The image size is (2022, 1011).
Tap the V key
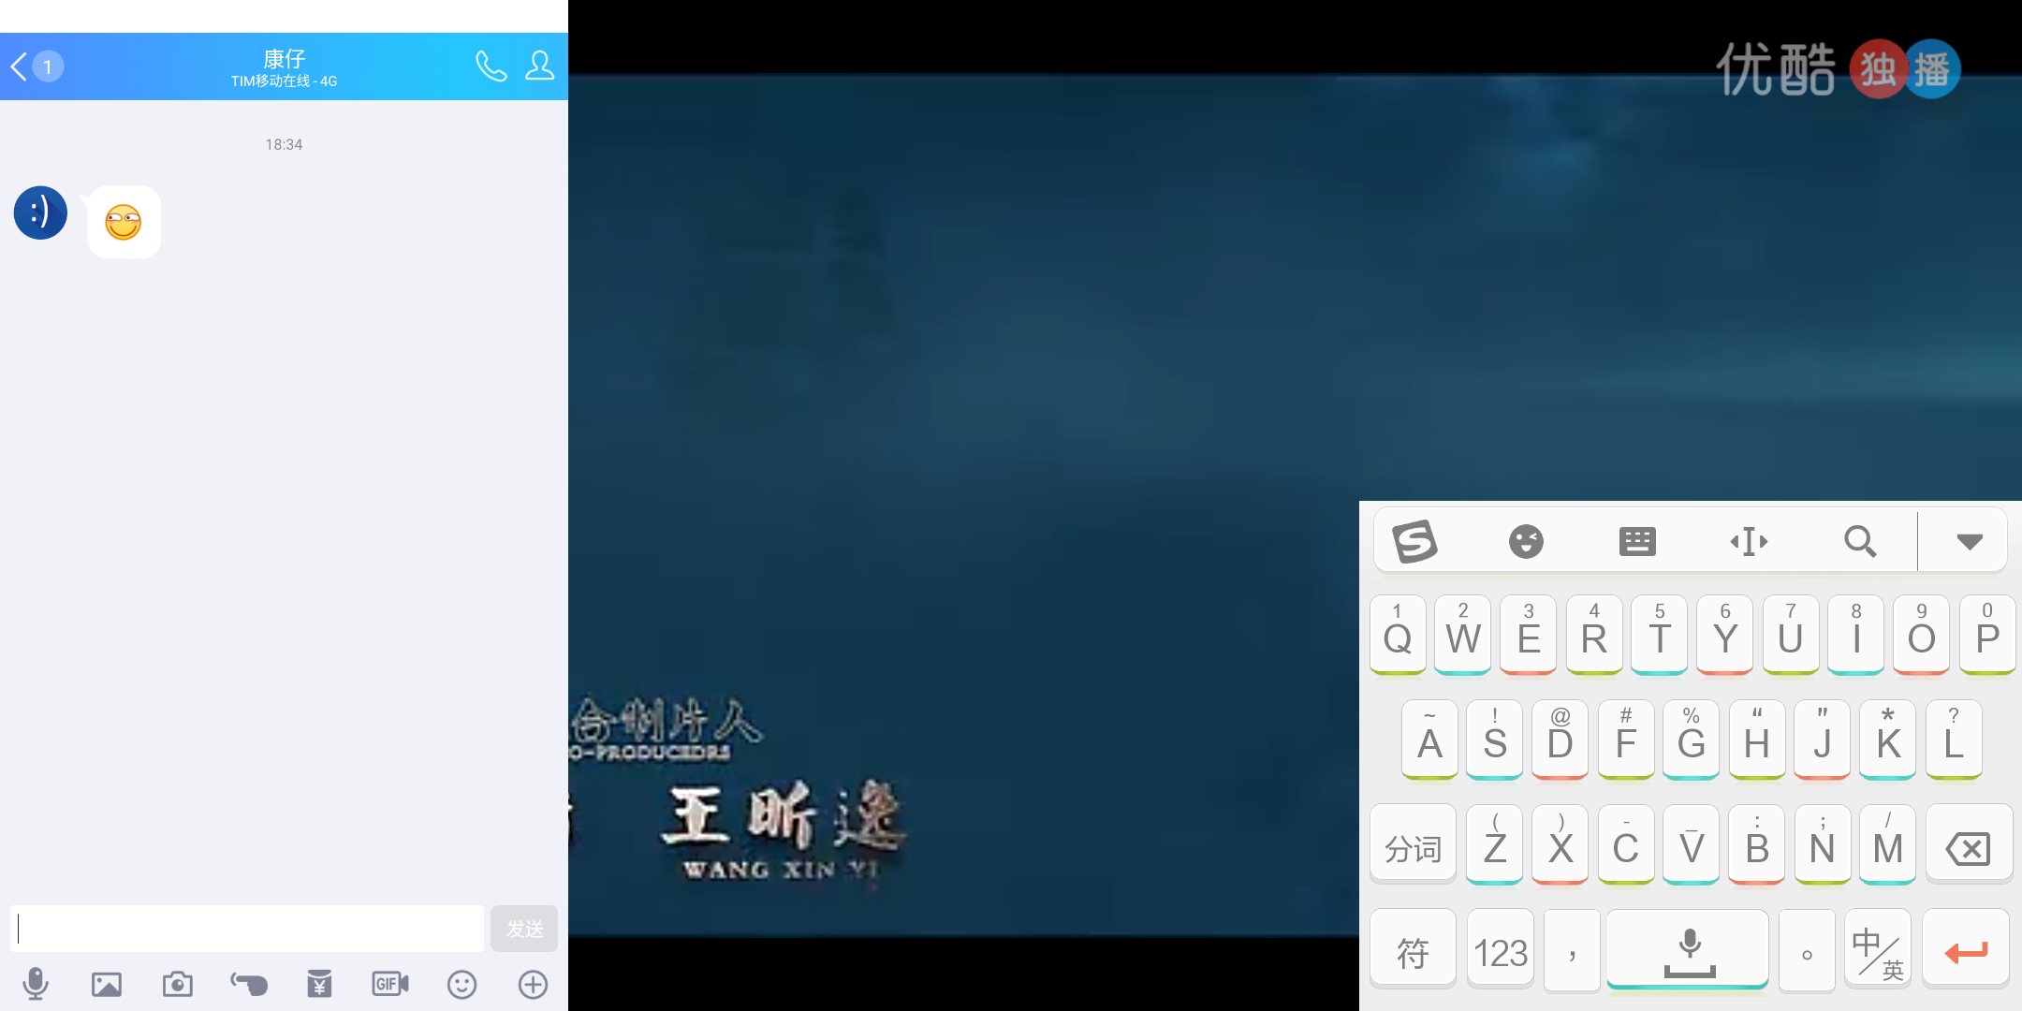[1692, 843]
